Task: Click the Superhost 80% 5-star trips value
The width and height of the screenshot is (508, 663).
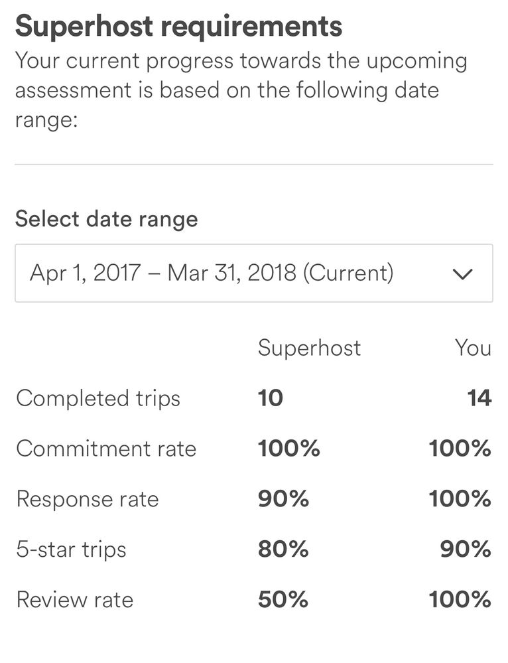Action: 283,550
